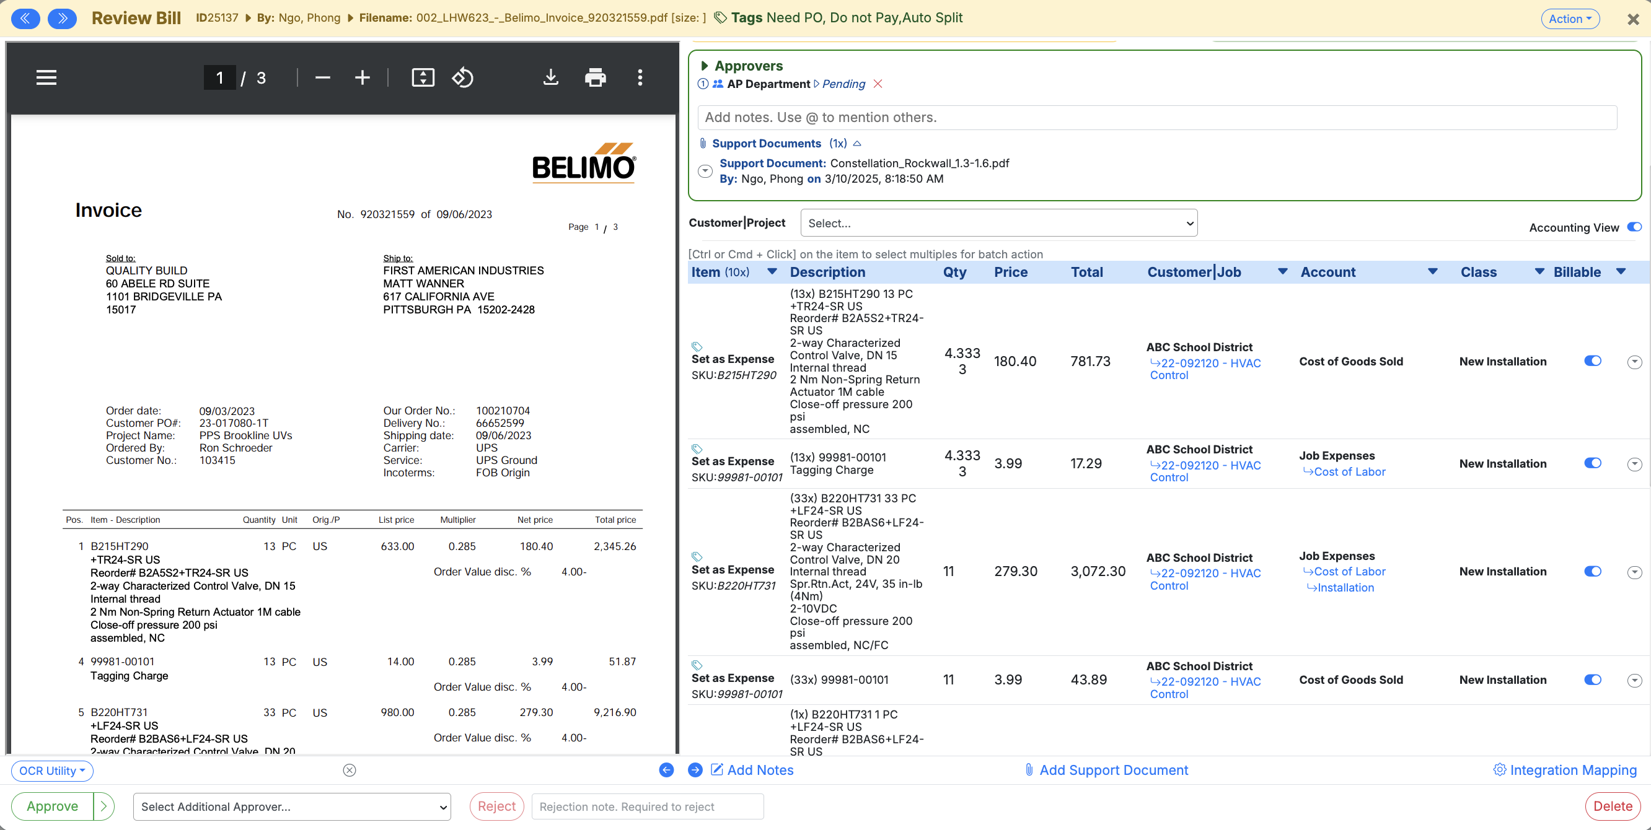Open the OCR Utility menu

coord(52,771)
